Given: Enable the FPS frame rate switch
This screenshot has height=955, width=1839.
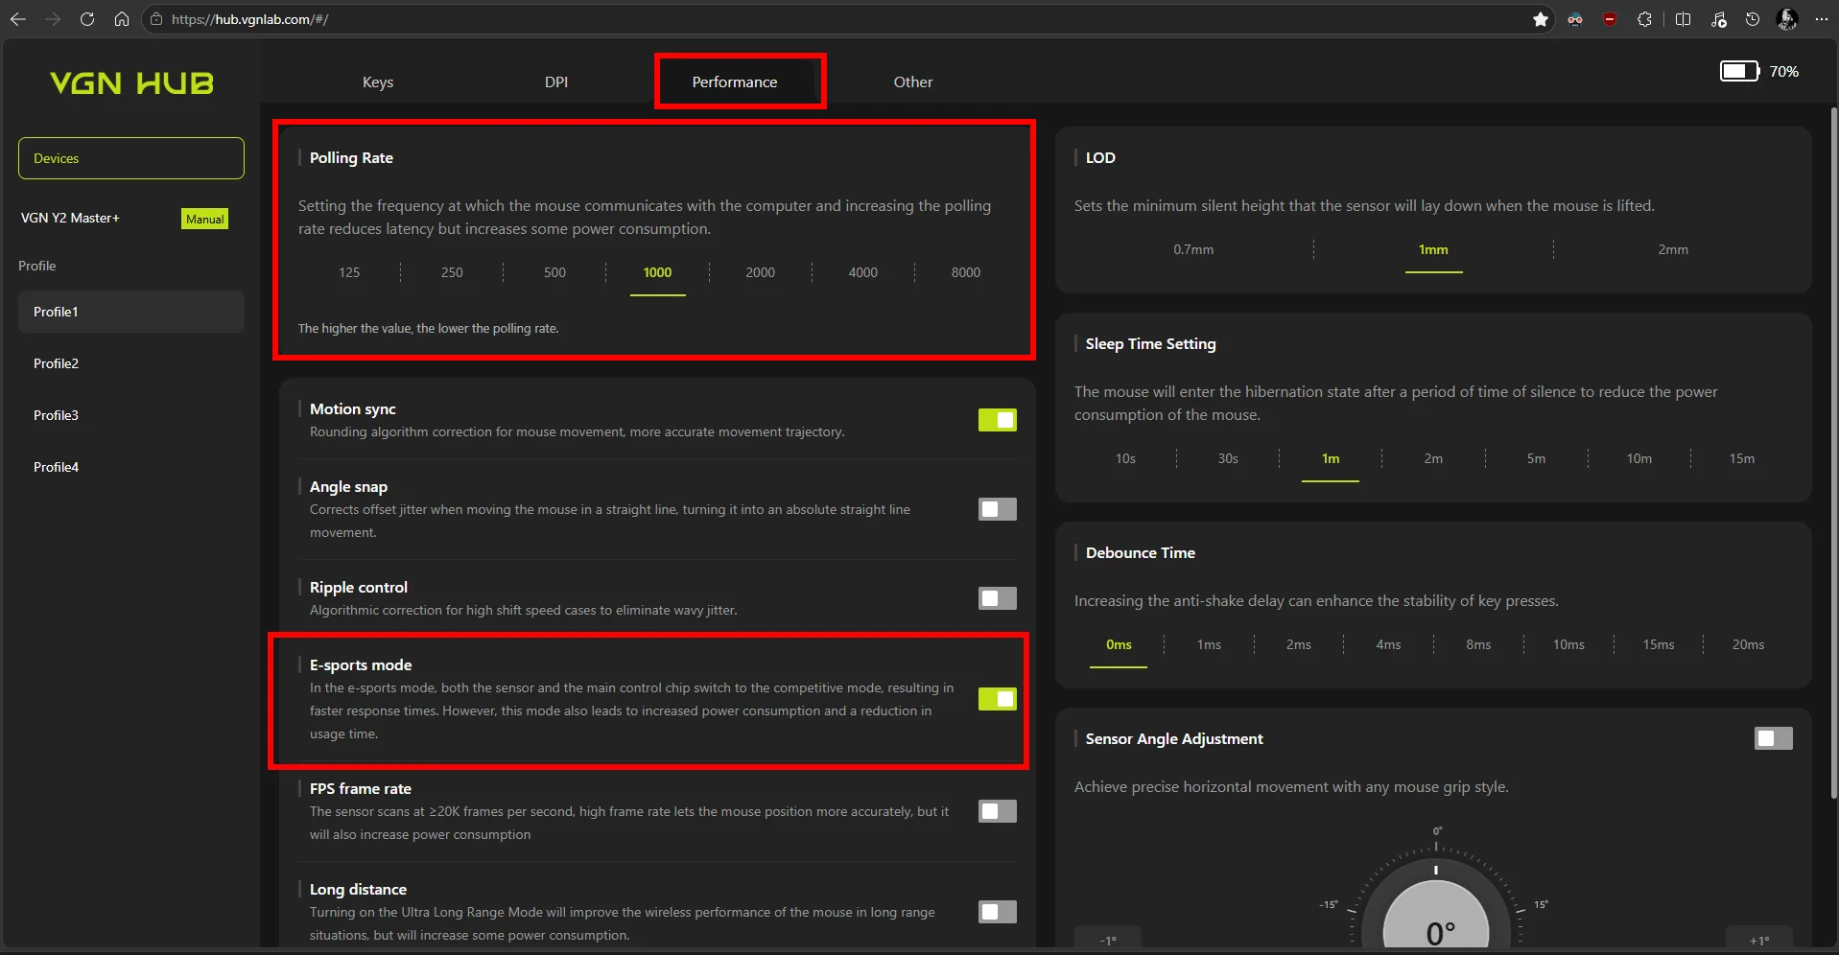Looking at the screenshot, I should point(998,811).
